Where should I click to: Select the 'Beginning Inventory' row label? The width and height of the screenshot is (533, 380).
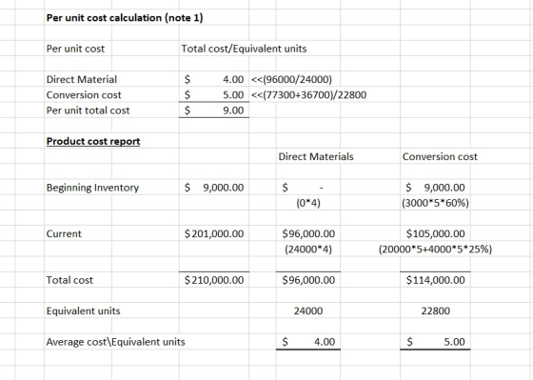click(92, 188)
